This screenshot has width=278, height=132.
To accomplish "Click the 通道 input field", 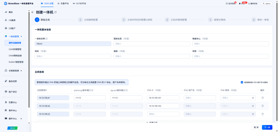I will [x=152, y=56].
